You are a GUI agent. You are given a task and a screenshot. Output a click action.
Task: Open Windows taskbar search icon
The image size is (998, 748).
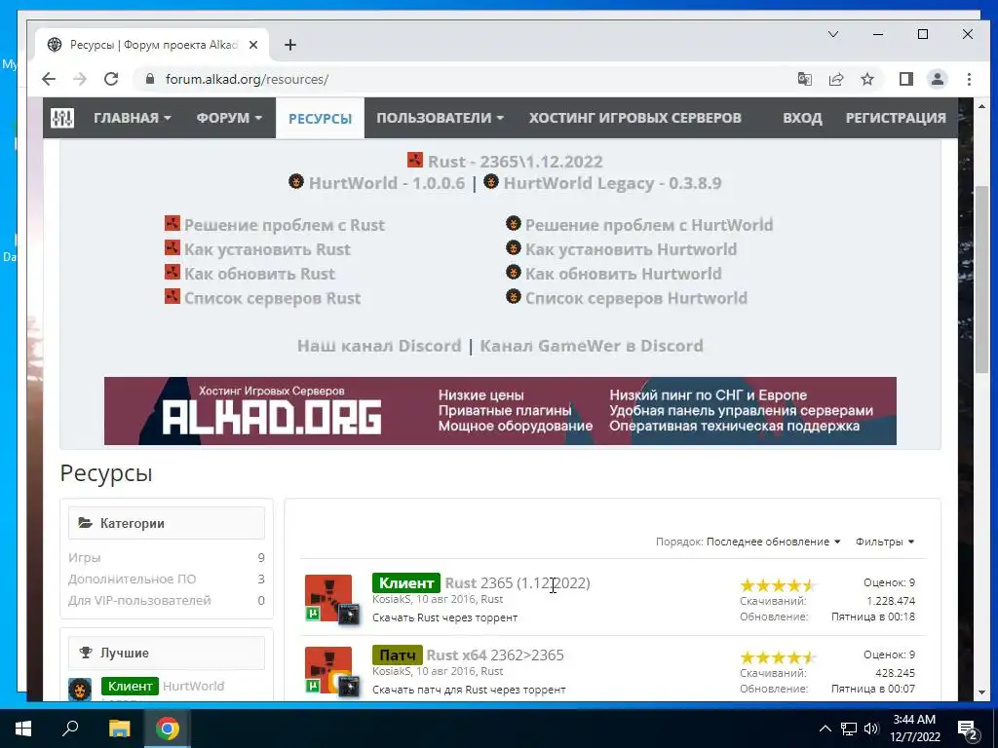click(x=70, y=729)
